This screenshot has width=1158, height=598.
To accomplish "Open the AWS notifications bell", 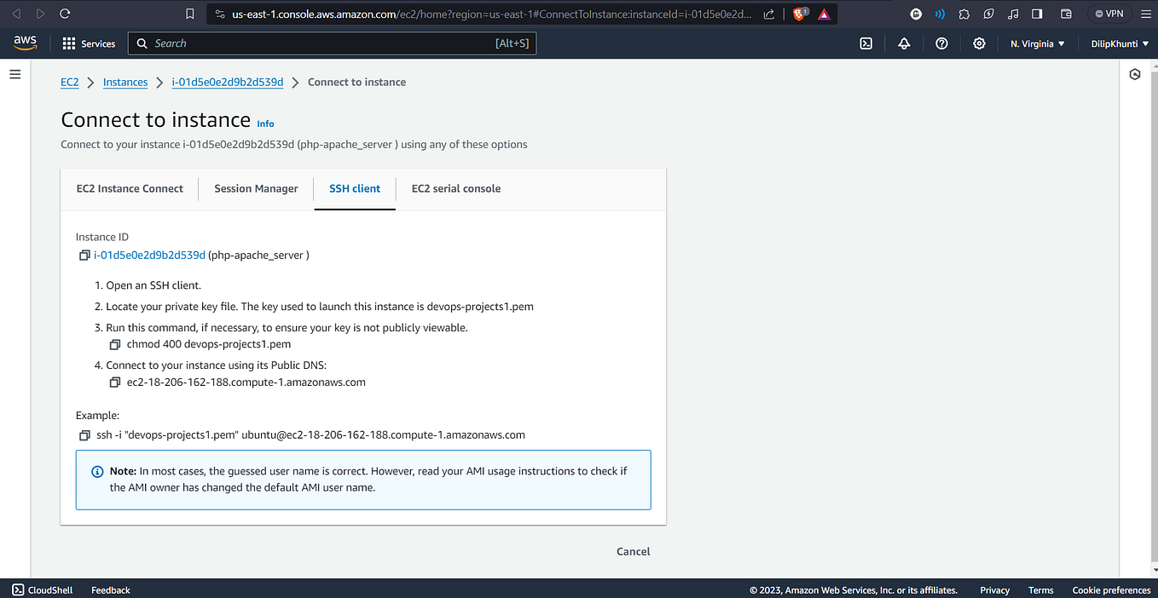I will [904, 43].
